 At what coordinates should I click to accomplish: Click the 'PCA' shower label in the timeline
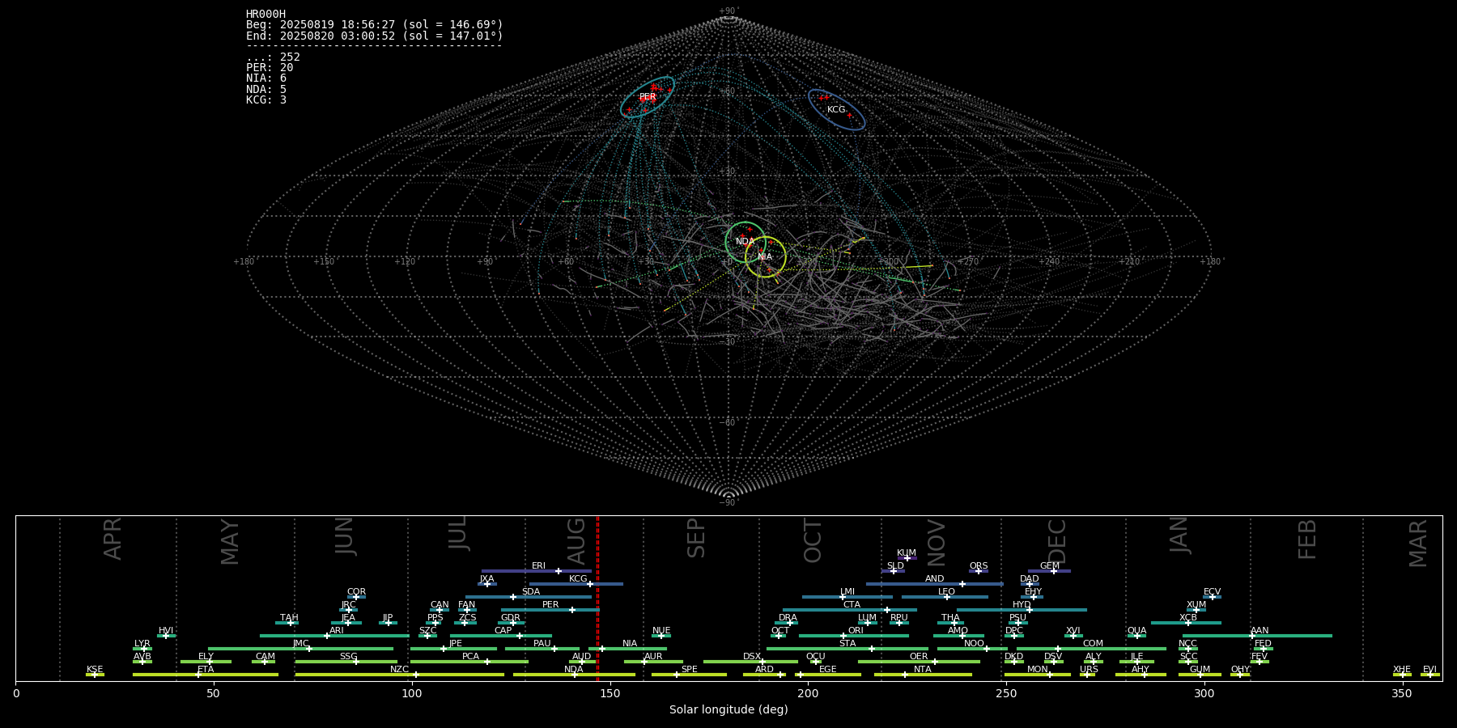coord(471,657)
